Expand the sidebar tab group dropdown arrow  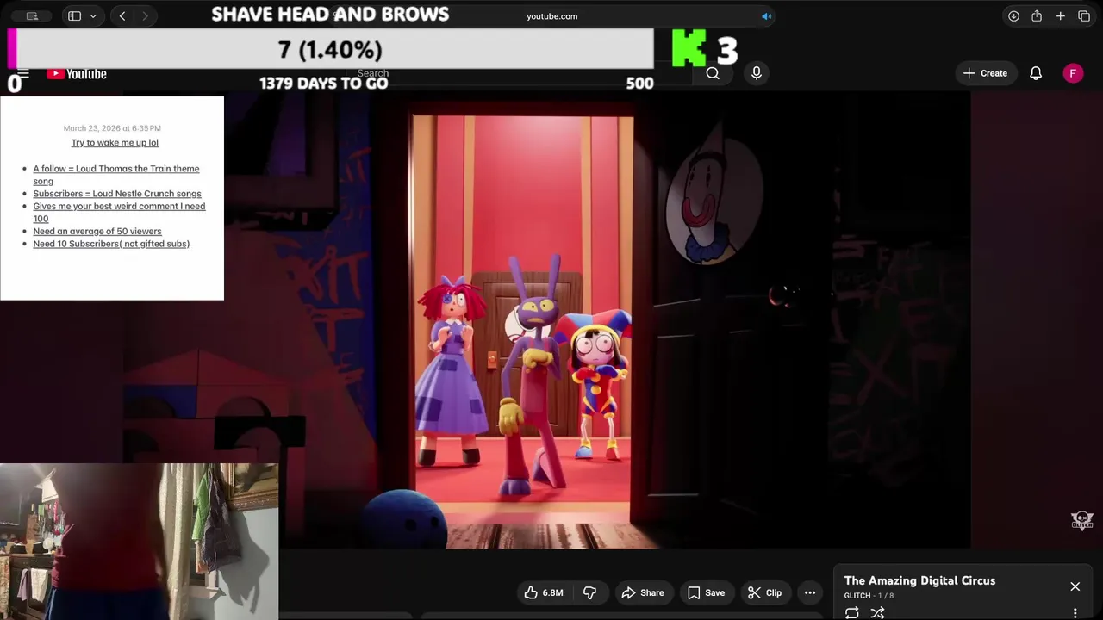[93, 15]
